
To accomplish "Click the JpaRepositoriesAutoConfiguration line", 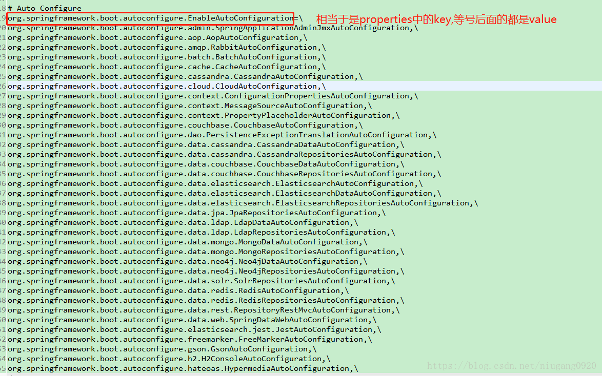I will 196,213.
